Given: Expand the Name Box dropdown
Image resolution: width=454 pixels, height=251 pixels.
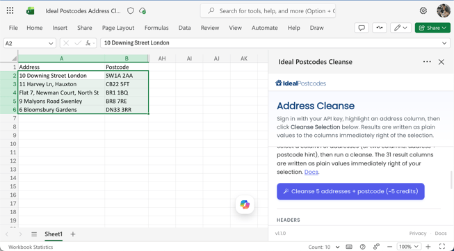Looking at the screenshot, I should point(51,43).
